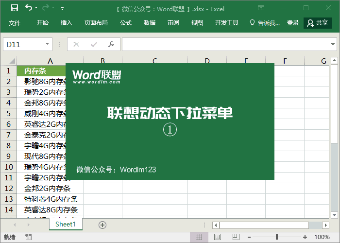Open the 公式 ribbon tab
The height and width of the screenshot is (243, 340).
(126, 22)
